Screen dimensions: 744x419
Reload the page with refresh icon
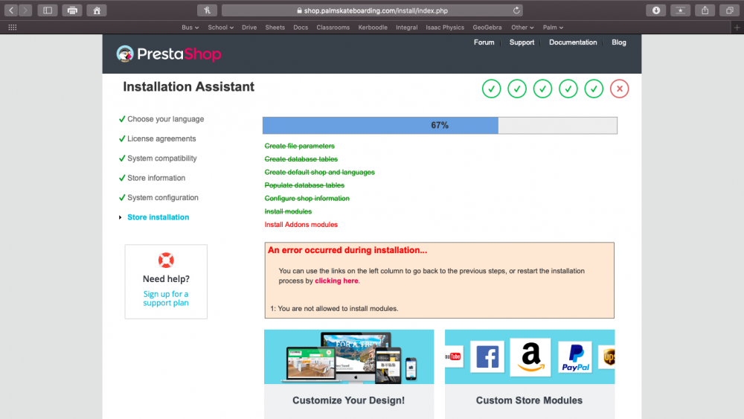click(x=516, y=10)
